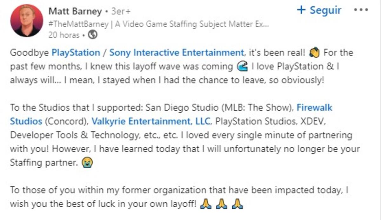Click the '20 horas' post timestamp
The image size is (381, 220).
tap(64, 35)
